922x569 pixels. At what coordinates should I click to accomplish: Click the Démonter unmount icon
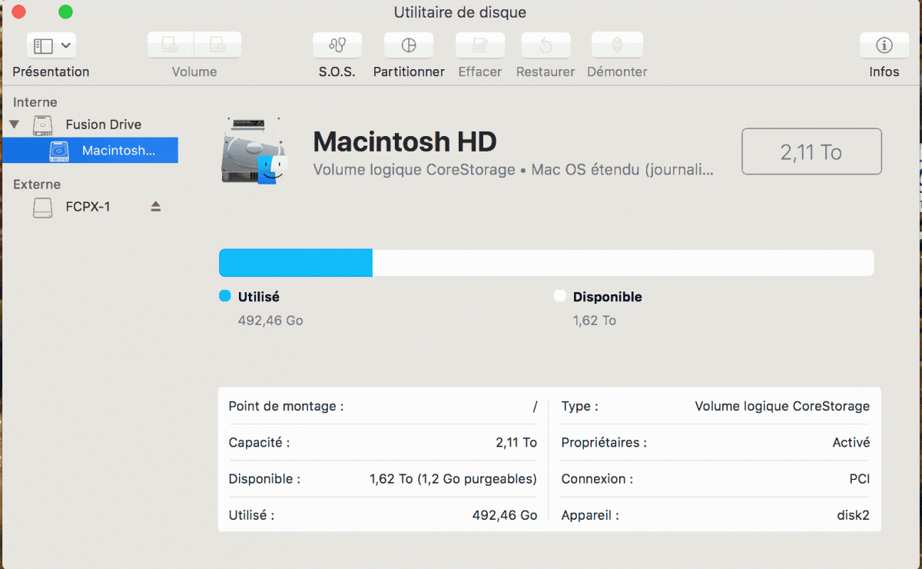tap(617, 45)
